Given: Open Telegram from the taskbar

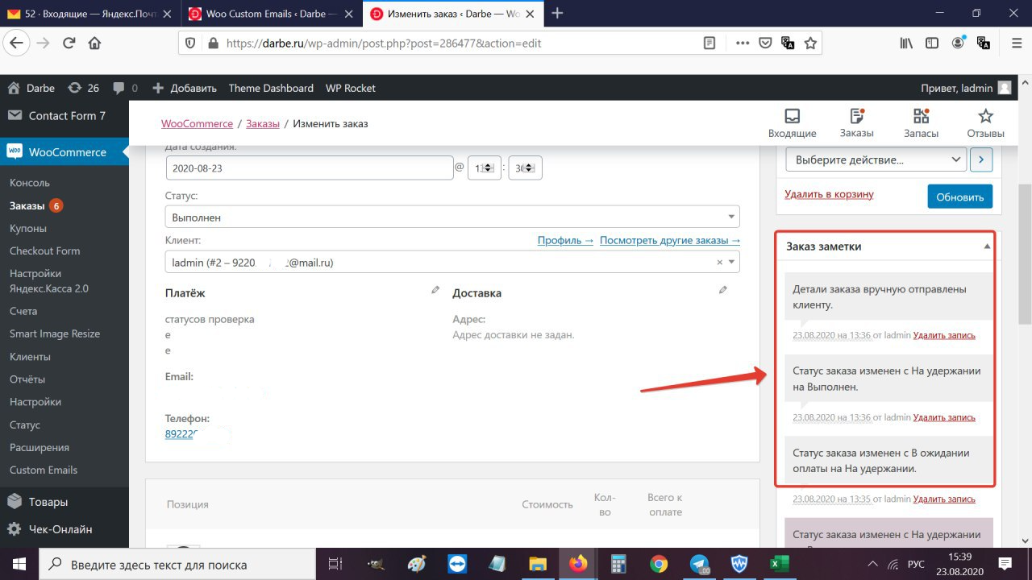Looking at the screenshot, I should click(x=700, y=564).
